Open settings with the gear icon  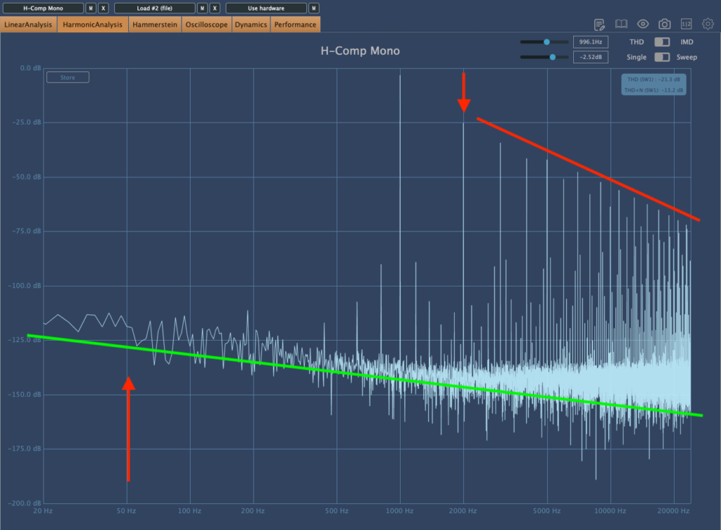coord(708,24)
